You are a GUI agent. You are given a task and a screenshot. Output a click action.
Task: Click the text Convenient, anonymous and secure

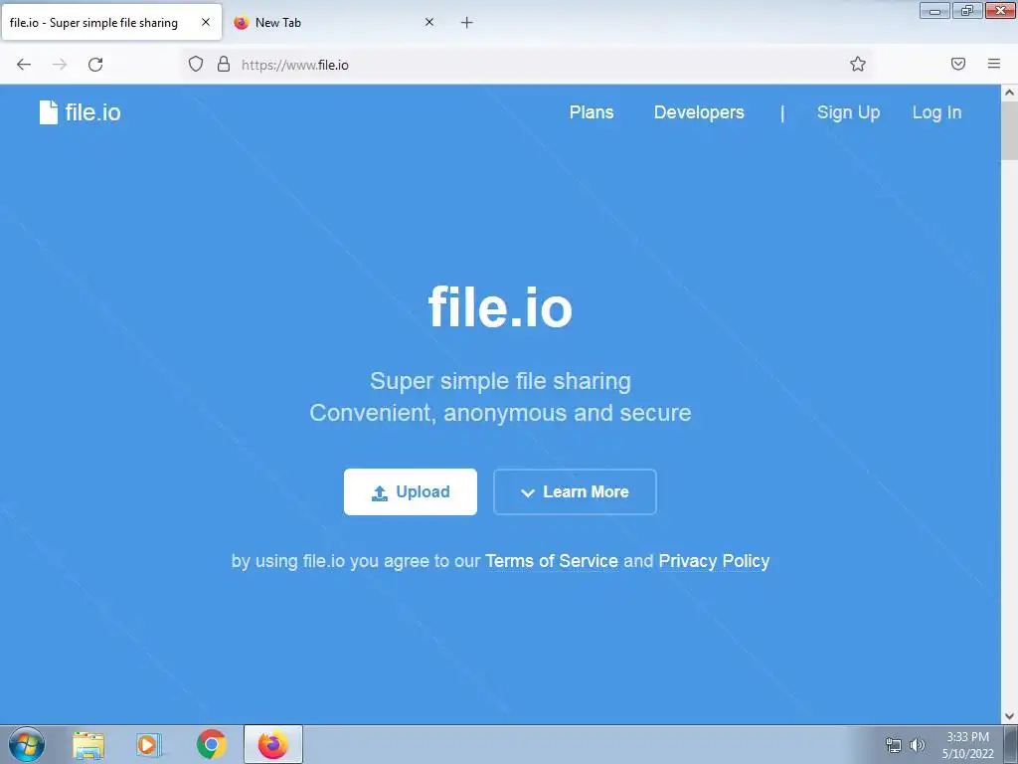point(500,413)
